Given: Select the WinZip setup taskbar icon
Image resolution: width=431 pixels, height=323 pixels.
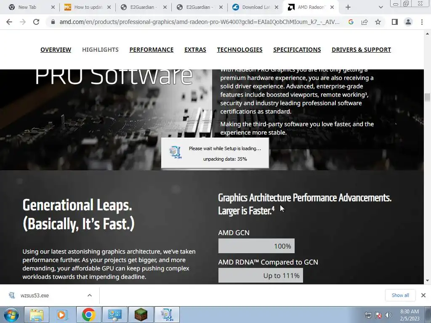Looking at the screenshot, I should tap(167, 315).
